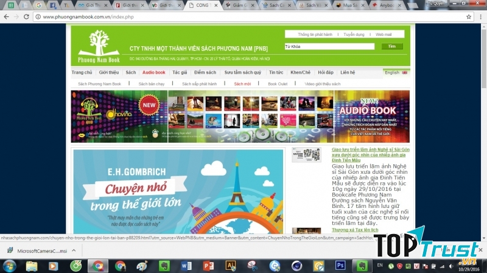
Task: Open 'Tin tức' menu item
Action: 276,72
